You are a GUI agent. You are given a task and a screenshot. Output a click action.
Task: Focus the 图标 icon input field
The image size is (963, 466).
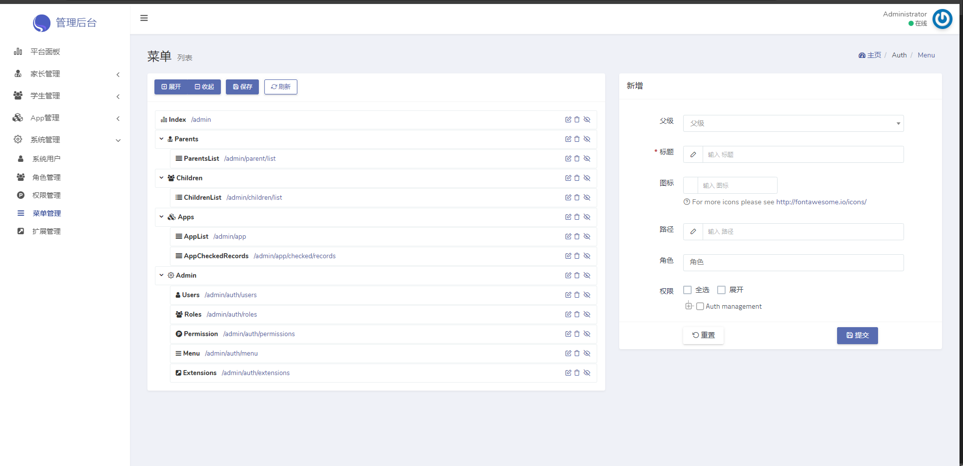point(738,185)
